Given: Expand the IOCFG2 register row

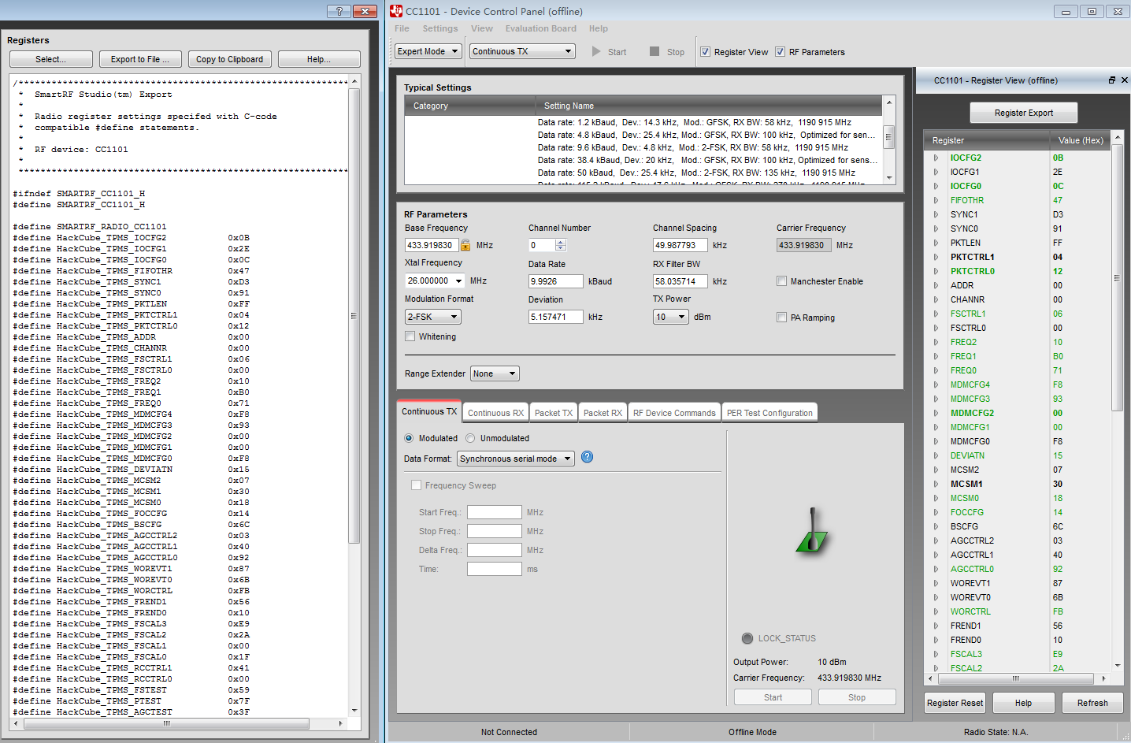Looking at the screenshot, I should pyautogui.click(x=936, y=158).
